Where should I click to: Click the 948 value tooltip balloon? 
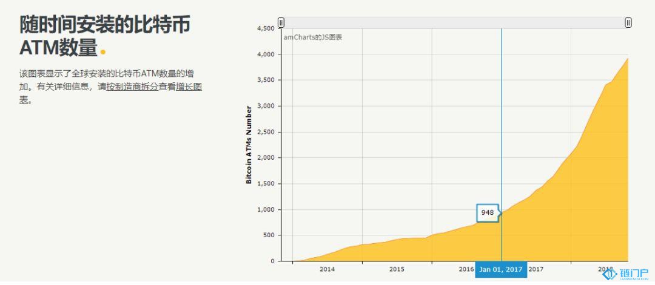(487, 212)
